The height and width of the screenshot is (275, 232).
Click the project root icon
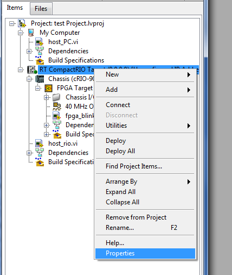click(x=22, y=23)
